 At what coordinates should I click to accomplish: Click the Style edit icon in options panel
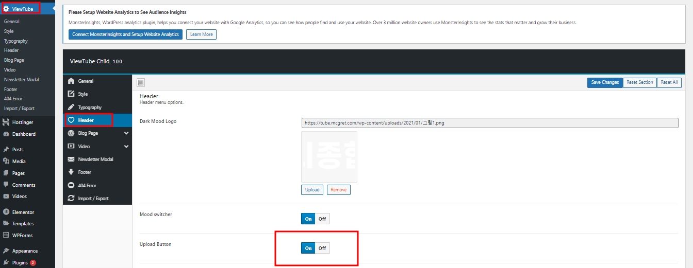coord(71,94)
